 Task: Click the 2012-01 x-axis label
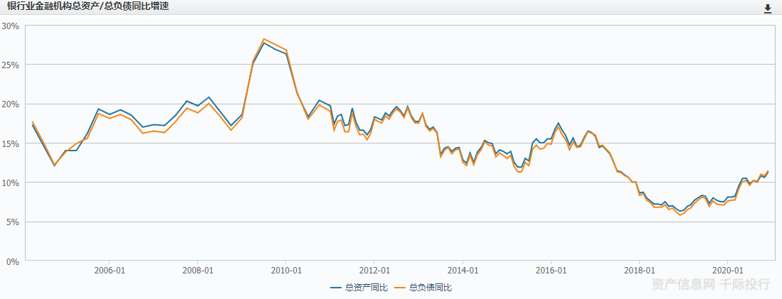374,270
